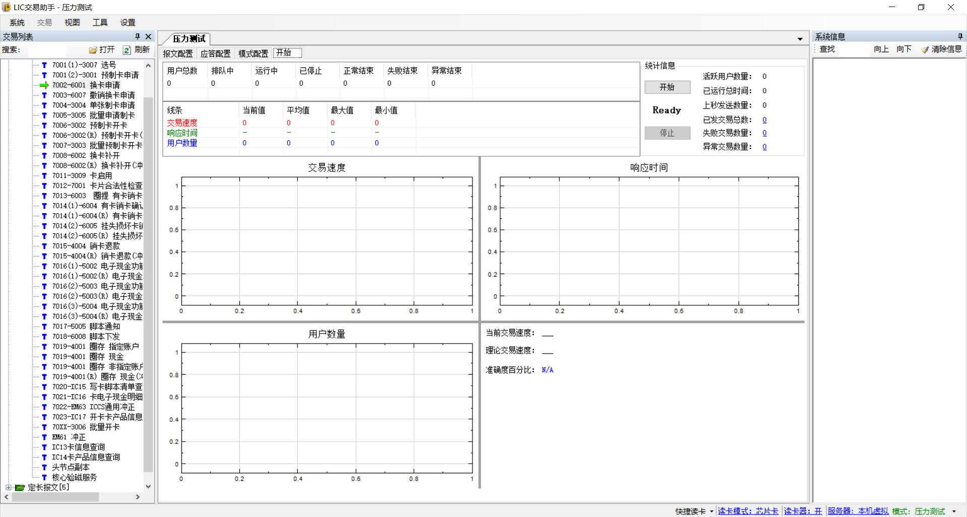The height and width of the screenshot is (517, 967).
Task: Click 查找 in system info toolbar
Action: pyautogui.click(x=827, y=49)
